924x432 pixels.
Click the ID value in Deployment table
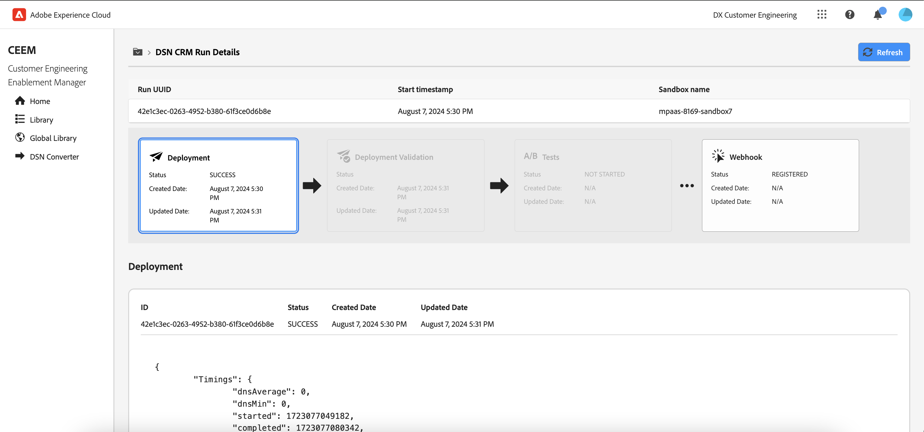tap(207, 324)
